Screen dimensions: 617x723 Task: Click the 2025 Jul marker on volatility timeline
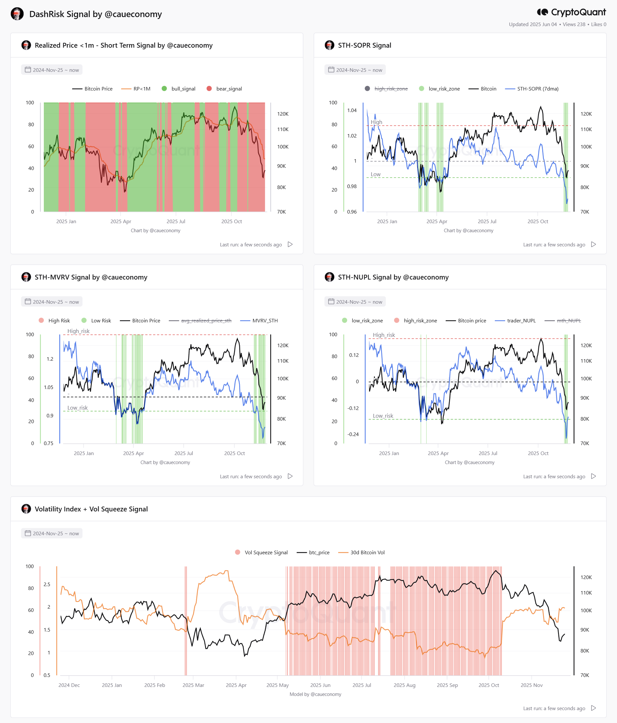[362, 685]
